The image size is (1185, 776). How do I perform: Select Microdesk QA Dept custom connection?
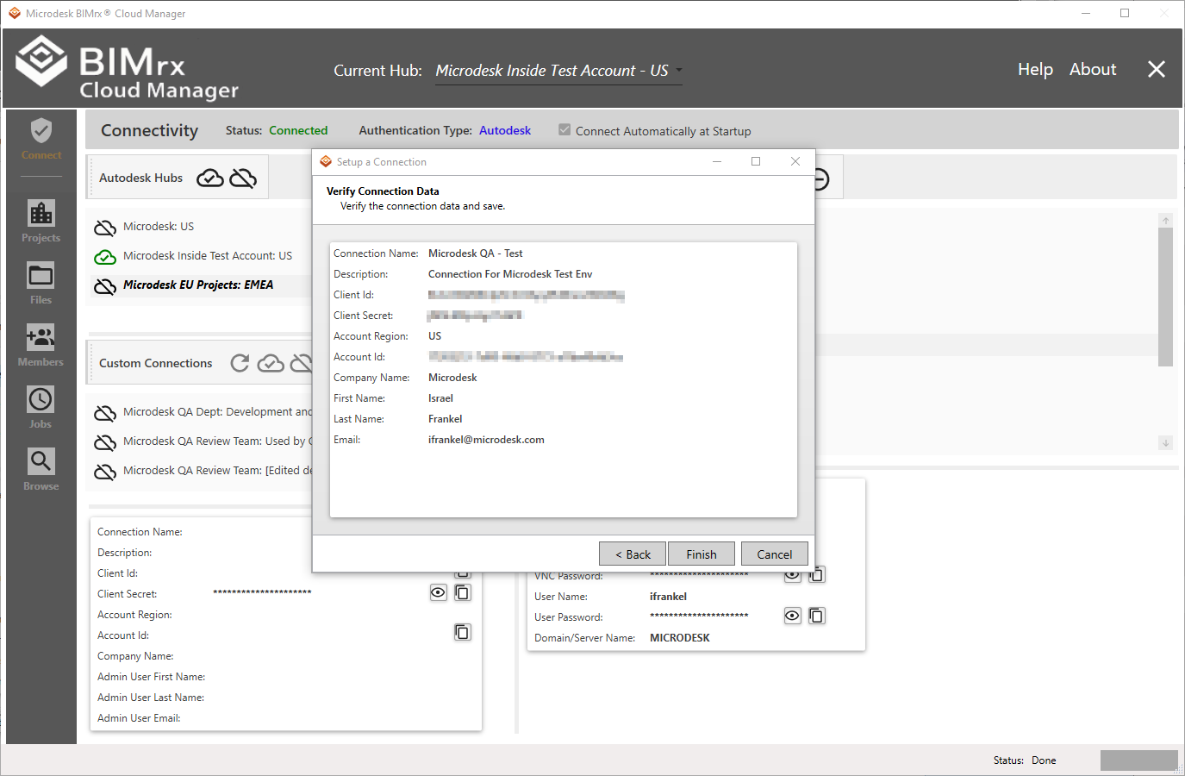click(x=217, y=412)
